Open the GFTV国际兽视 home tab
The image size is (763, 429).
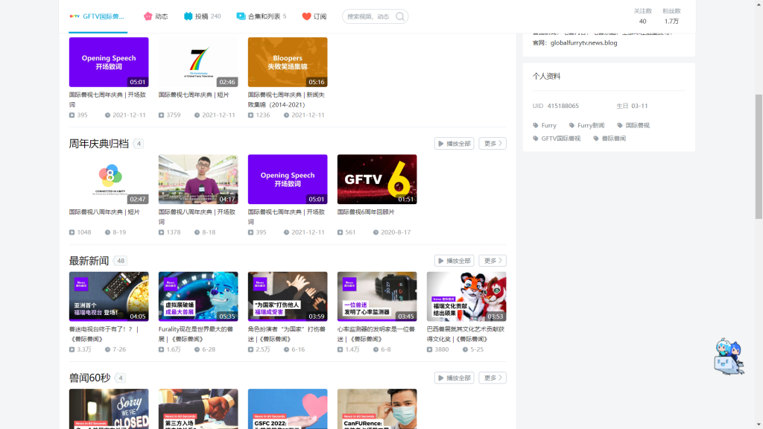(x=98, y=16)
